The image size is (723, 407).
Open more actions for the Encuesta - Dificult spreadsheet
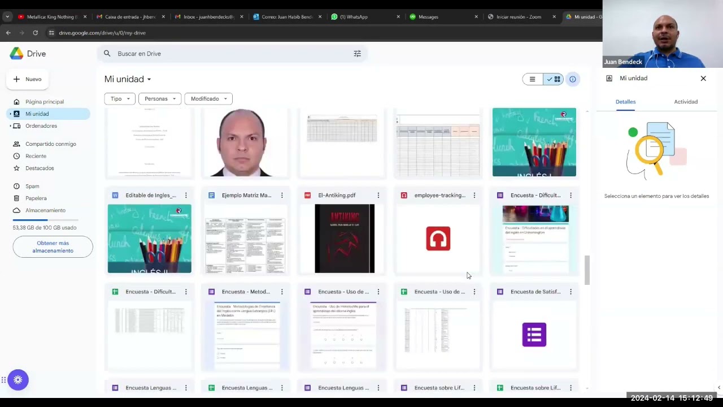[x=186, y=292]
